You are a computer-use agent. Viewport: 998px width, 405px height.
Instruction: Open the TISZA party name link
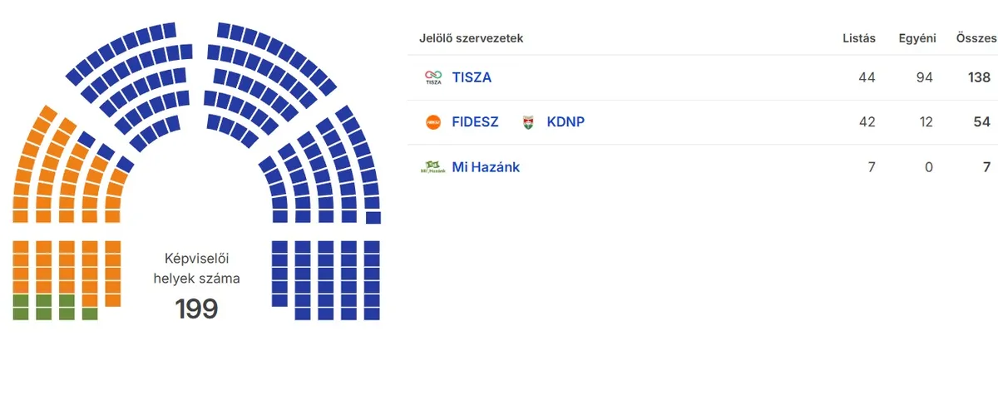coord(472,77)
